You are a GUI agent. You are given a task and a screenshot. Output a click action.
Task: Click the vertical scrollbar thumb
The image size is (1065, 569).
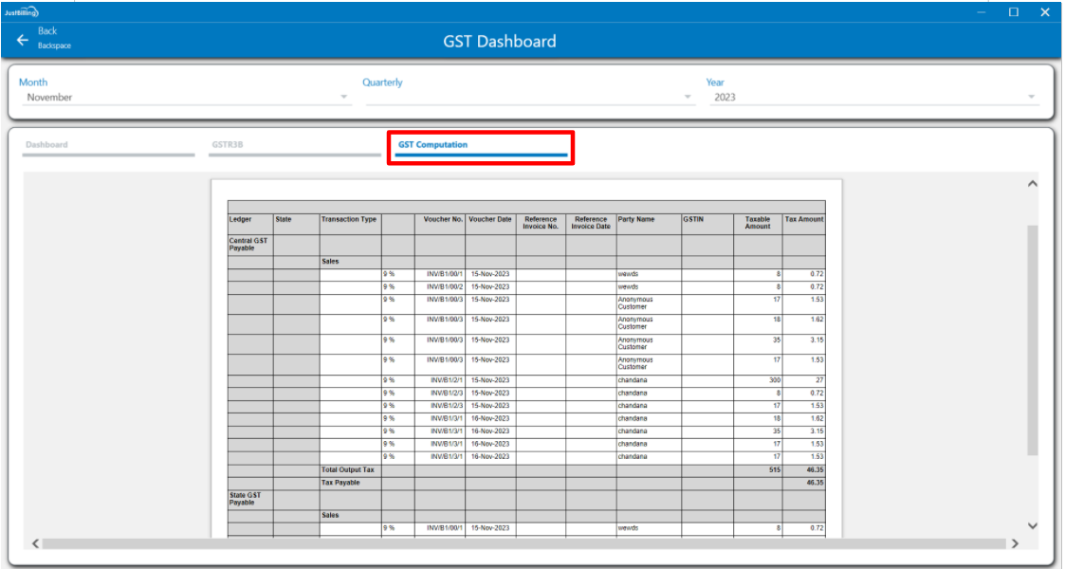tap(1033, 341)
